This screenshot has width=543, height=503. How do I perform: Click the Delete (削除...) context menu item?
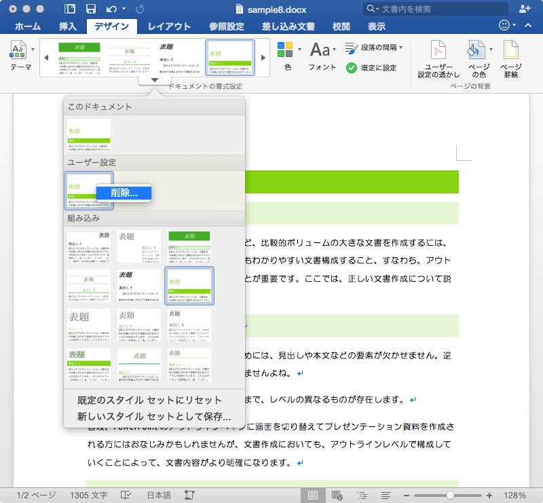tap(124, 193)
